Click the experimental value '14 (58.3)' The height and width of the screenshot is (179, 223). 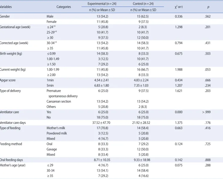tap(102, 53)
